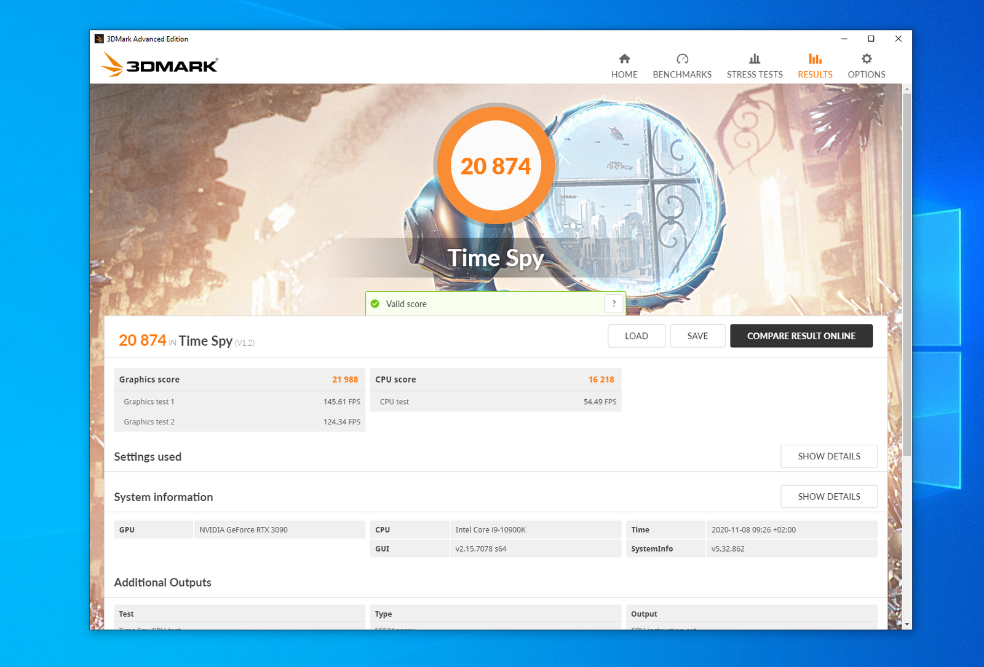Close the 3DMark window
The height and width of the screenshot is (667, 984).
tap(898, 39)
